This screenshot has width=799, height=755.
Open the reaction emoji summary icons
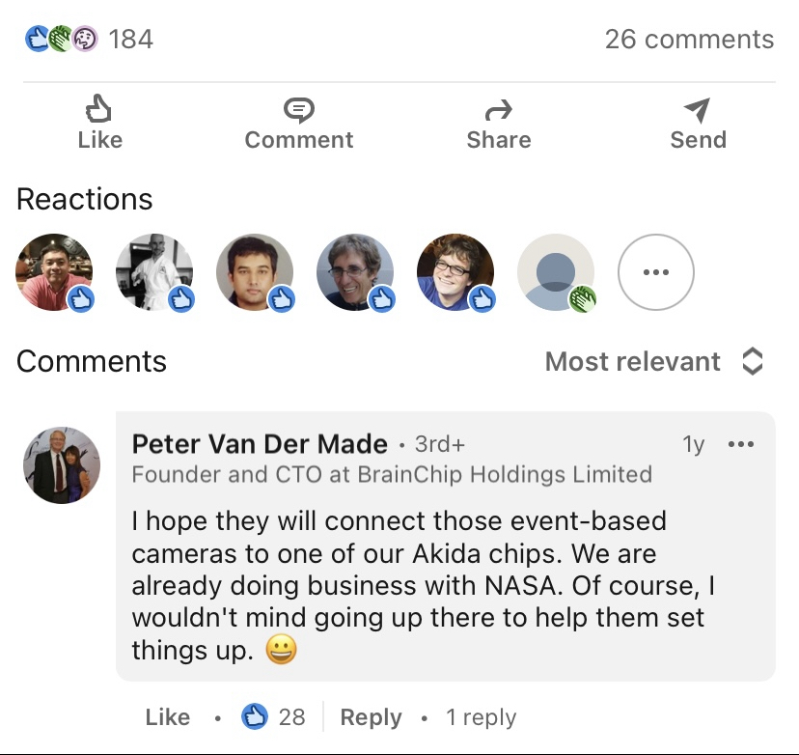click(x=61, y=40)
